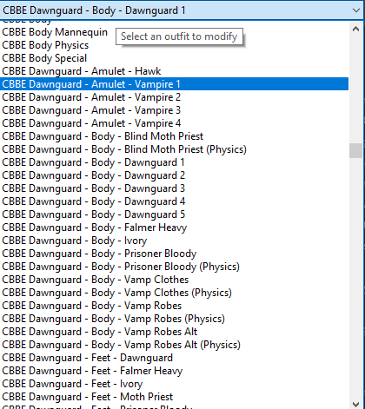This screenshot has width=365, height=409.
Task: Choose 'Body - Vamp Robes Alt' without Physics
Action: click(174, 332)
